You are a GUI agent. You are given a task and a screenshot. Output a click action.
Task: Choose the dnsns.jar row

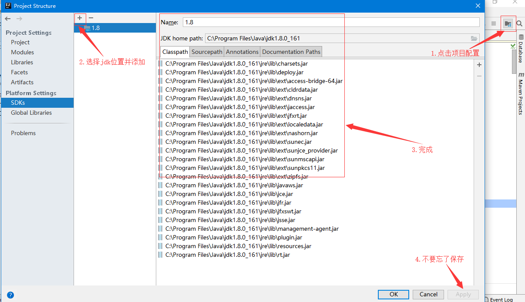coord(315,98)
